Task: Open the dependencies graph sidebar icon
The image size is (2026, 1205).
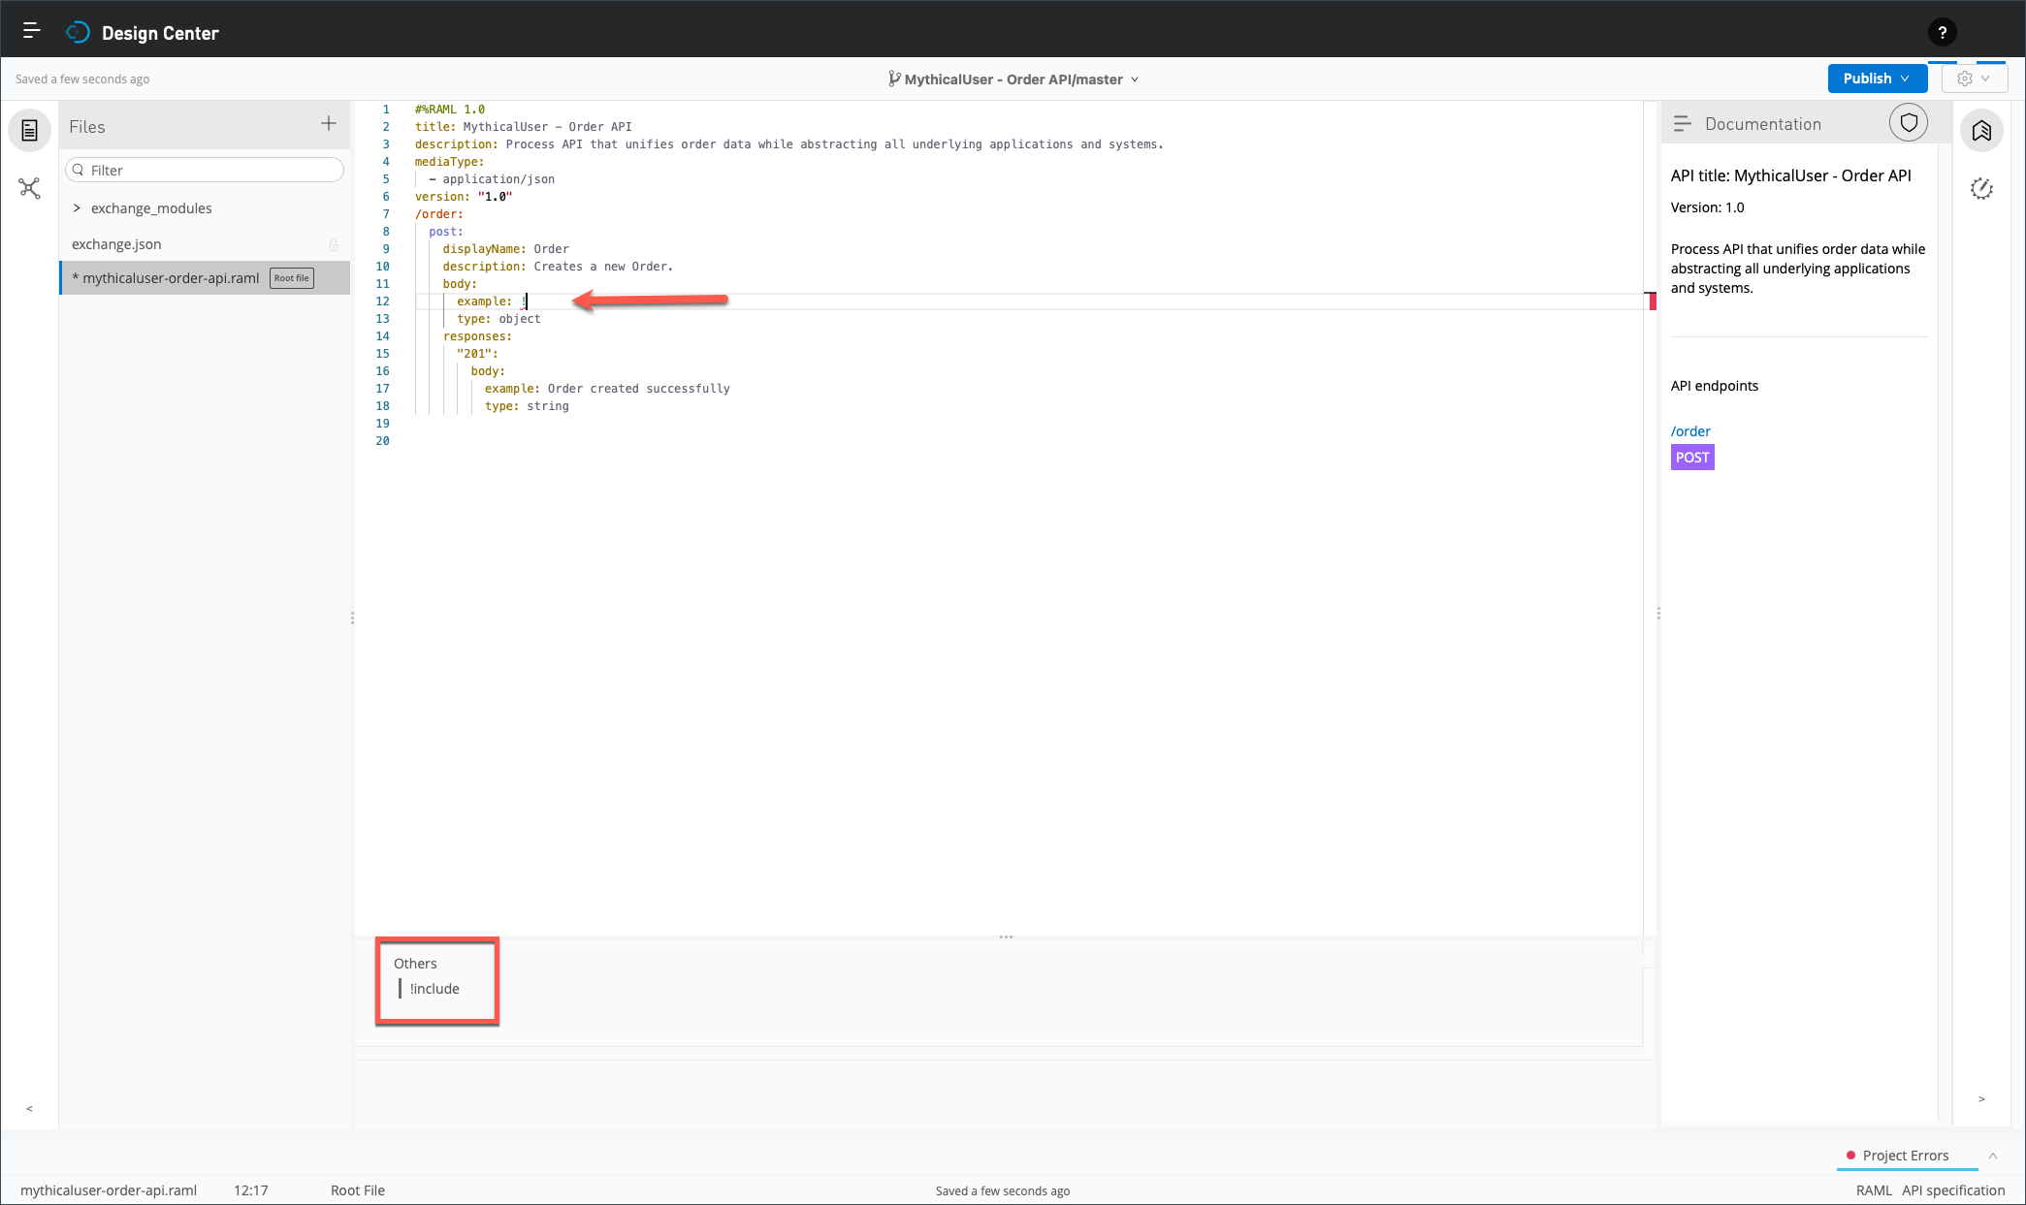Action: point(30,188)
